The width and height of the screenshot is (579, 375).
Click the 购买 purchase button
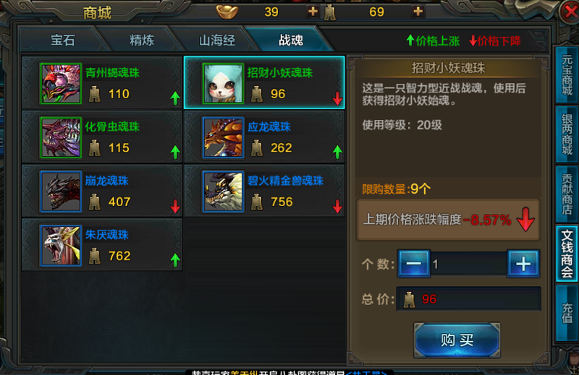tap(457, 340)
